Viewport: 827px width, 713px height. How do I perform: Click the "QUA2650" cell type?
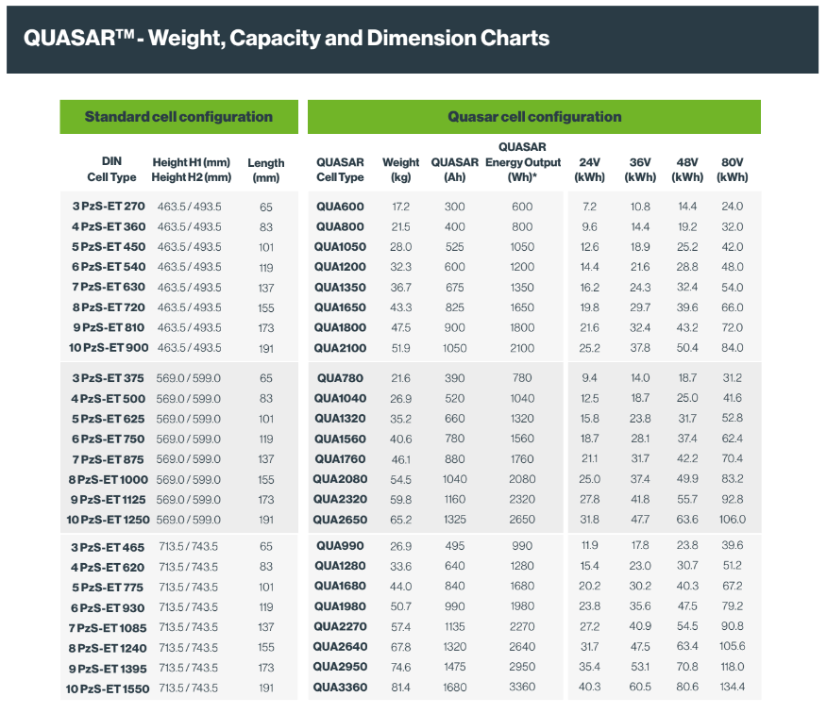(x=340, y=520)
